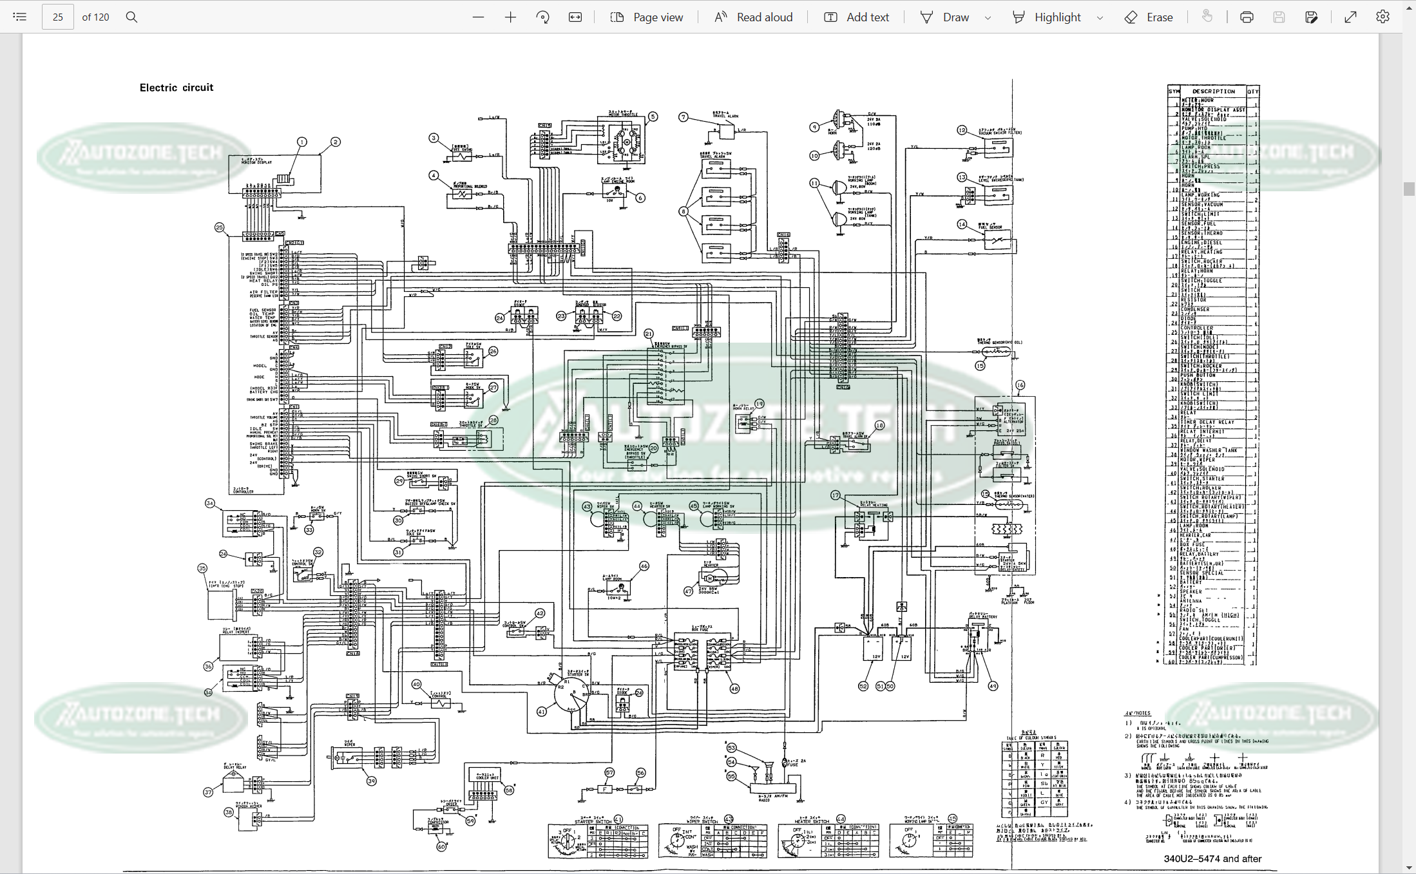This screenshot has width=1416, height=874.
Task: Toggle Read aloud mode
Action: 753,17
